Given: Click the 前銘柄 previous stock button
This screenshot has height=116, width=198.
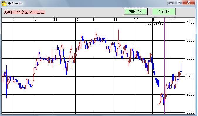Looking at the screenshot, I should (136, 12).
